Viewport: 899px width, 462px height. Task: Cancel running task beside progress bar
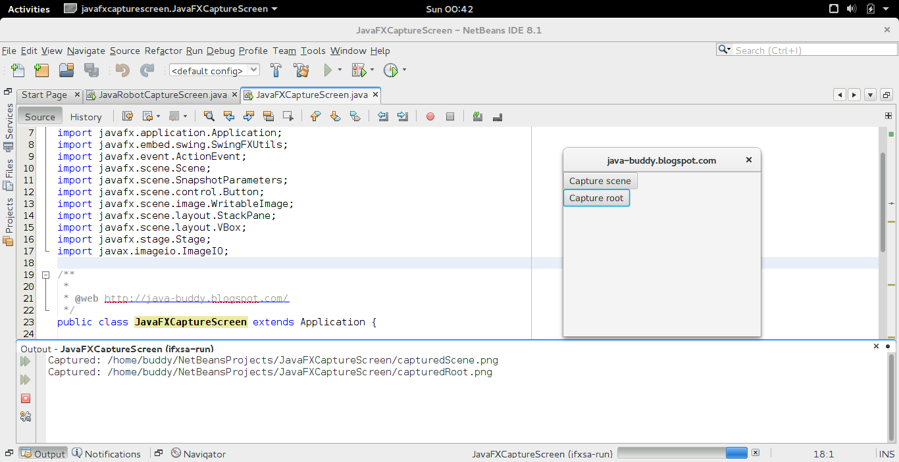(x=756, y=453)
